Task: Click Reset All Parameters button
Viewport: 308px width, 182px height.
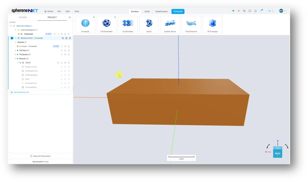Action: 41,156
